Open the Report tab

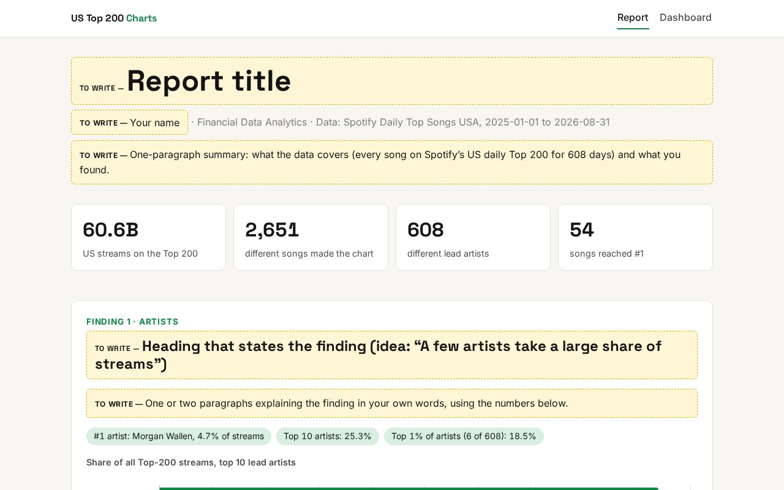click(x=633, y=18)
